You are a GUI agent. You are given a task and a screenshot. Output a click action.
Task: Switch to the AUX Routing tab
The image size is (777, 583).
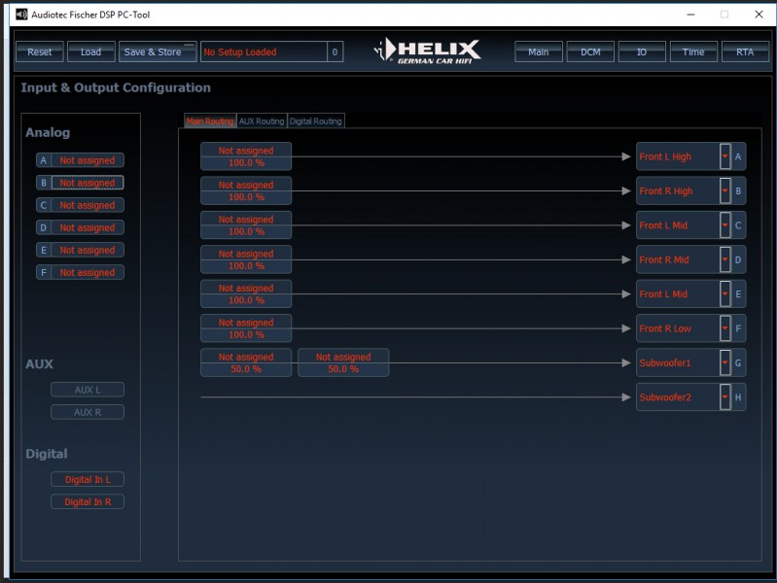point(262,120)
